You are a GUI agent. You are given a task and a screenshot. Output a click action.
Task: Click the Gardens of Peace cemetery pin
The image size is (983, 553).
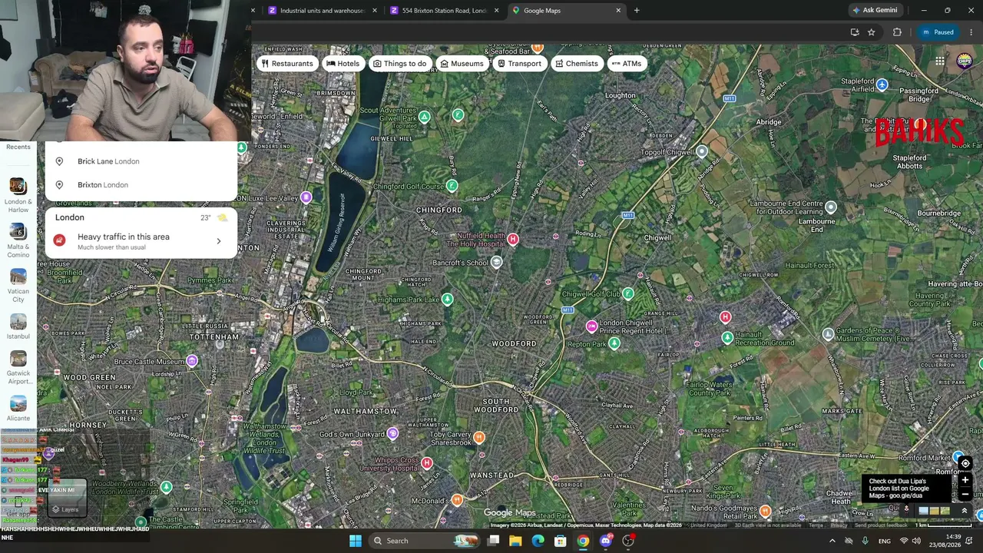coord(828,334)
